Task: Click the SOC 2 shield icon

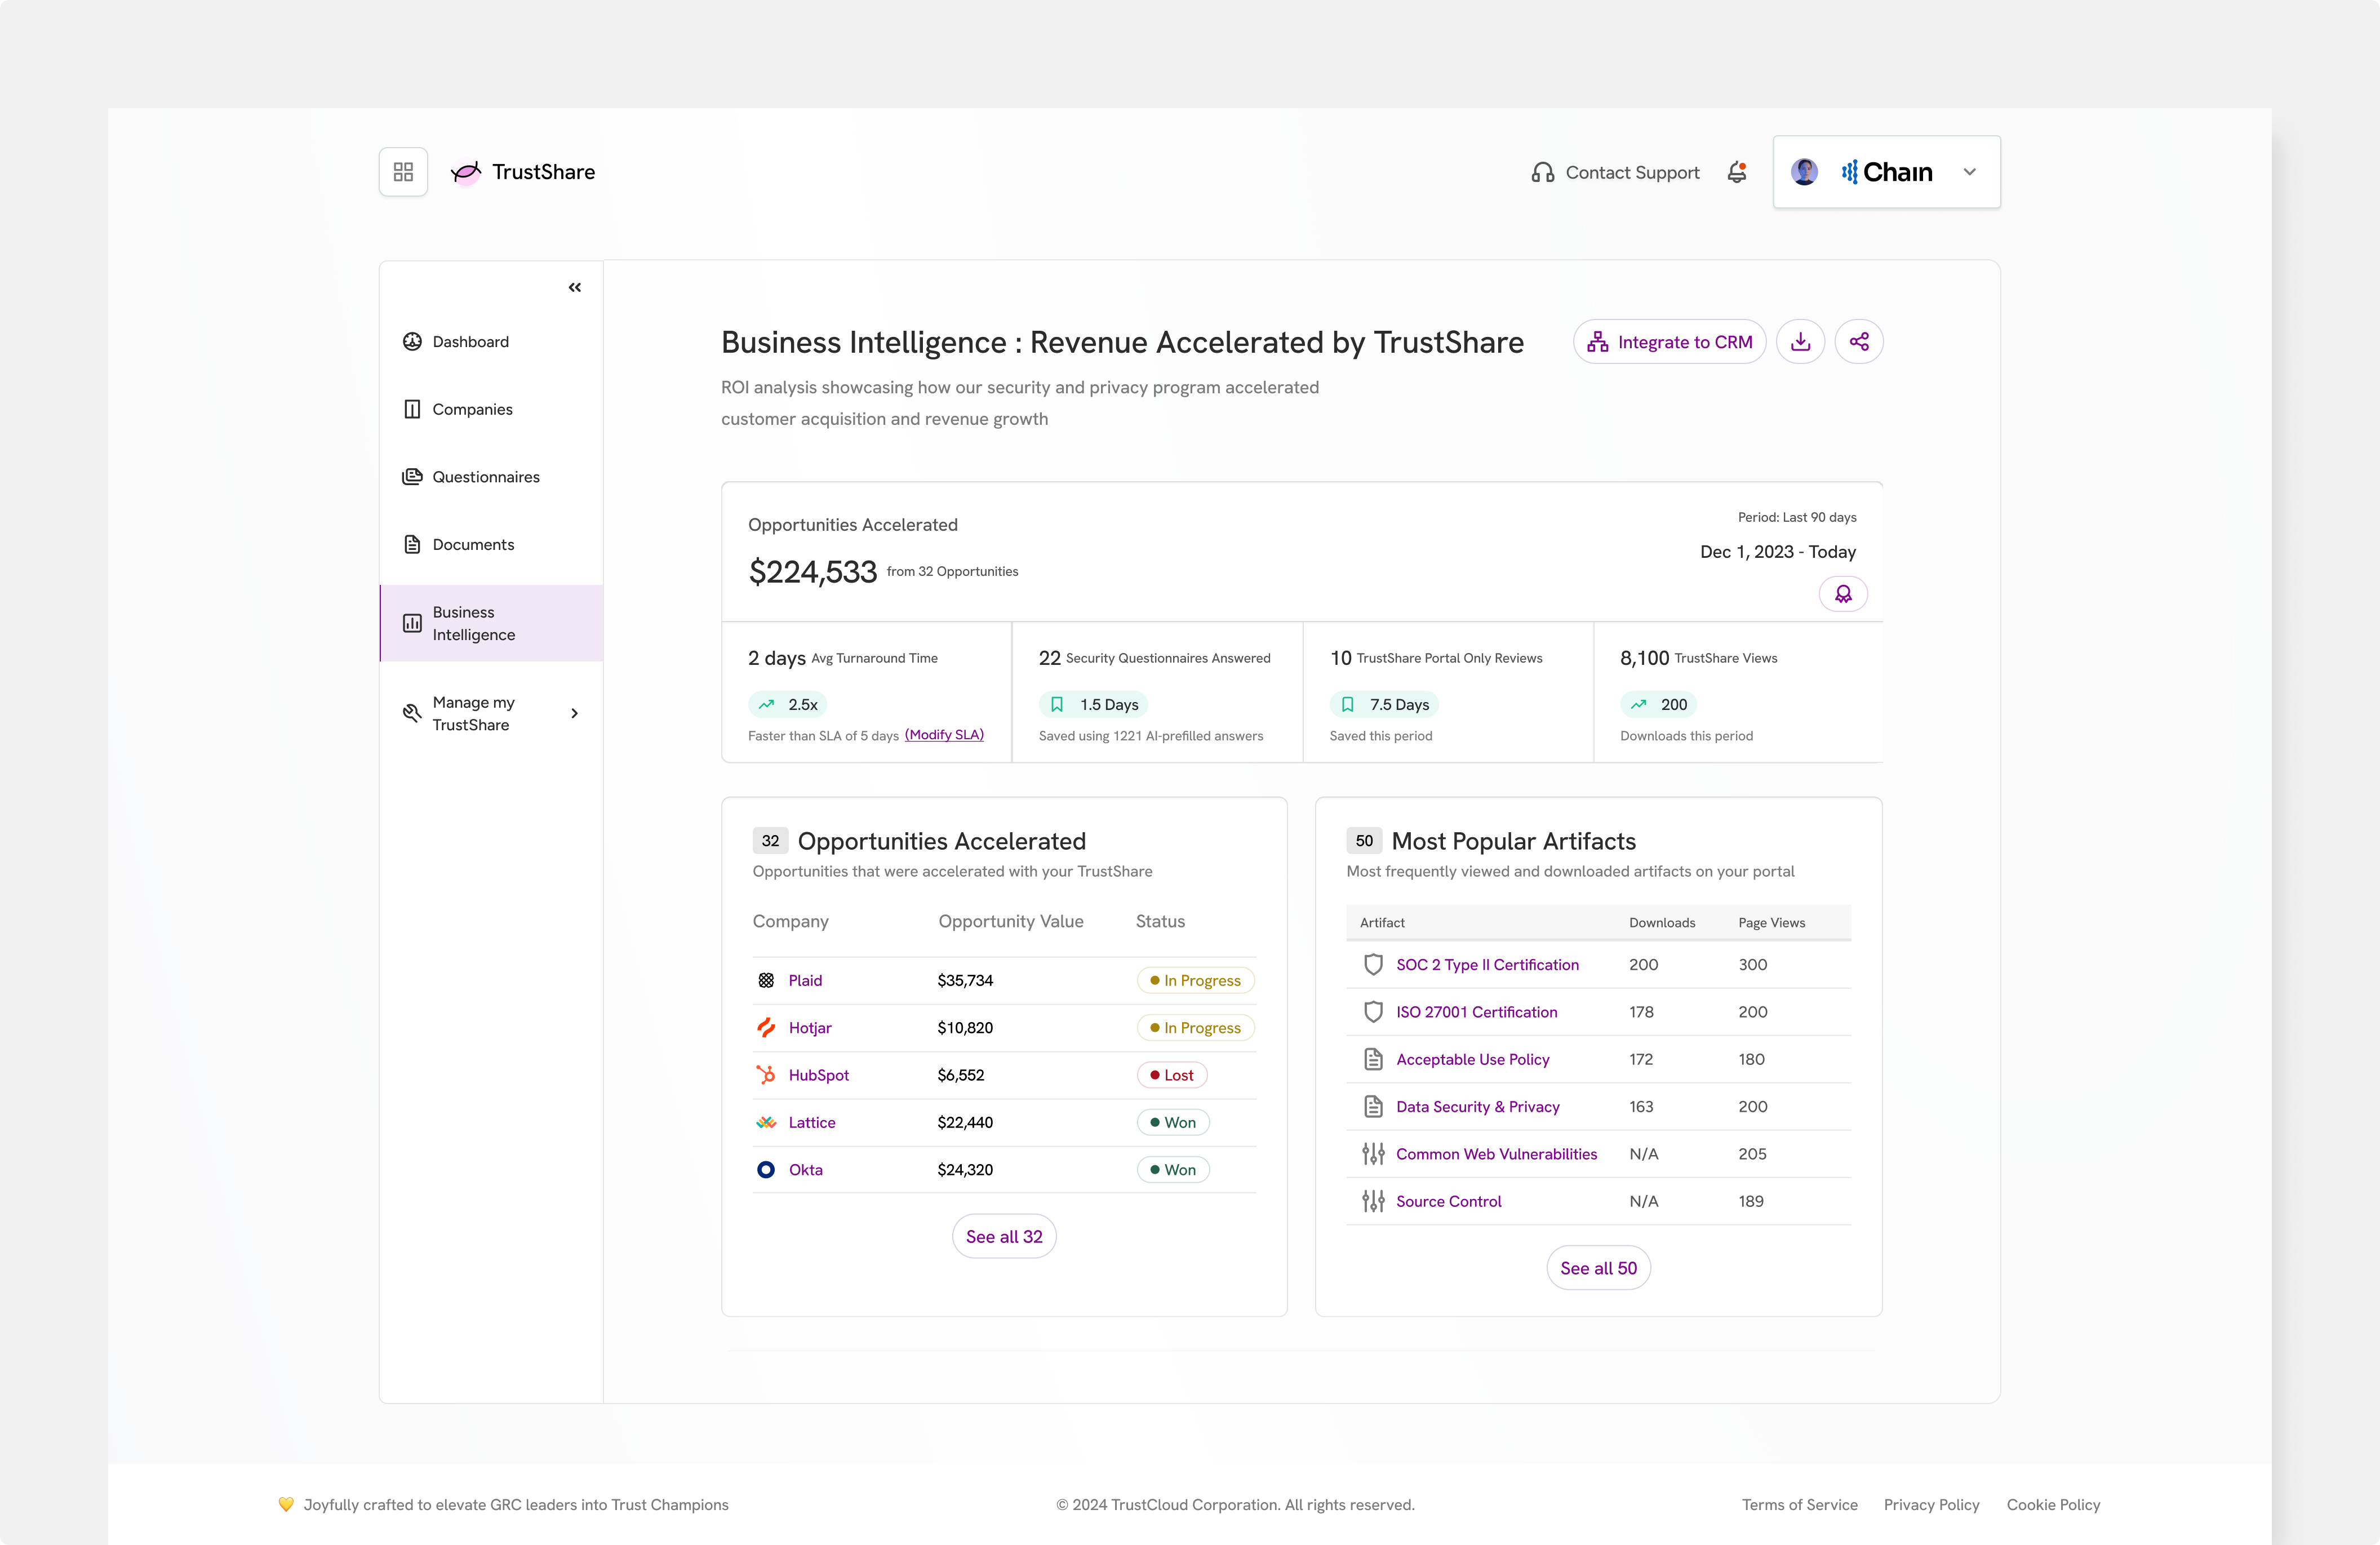Action: coord(1373,965)
